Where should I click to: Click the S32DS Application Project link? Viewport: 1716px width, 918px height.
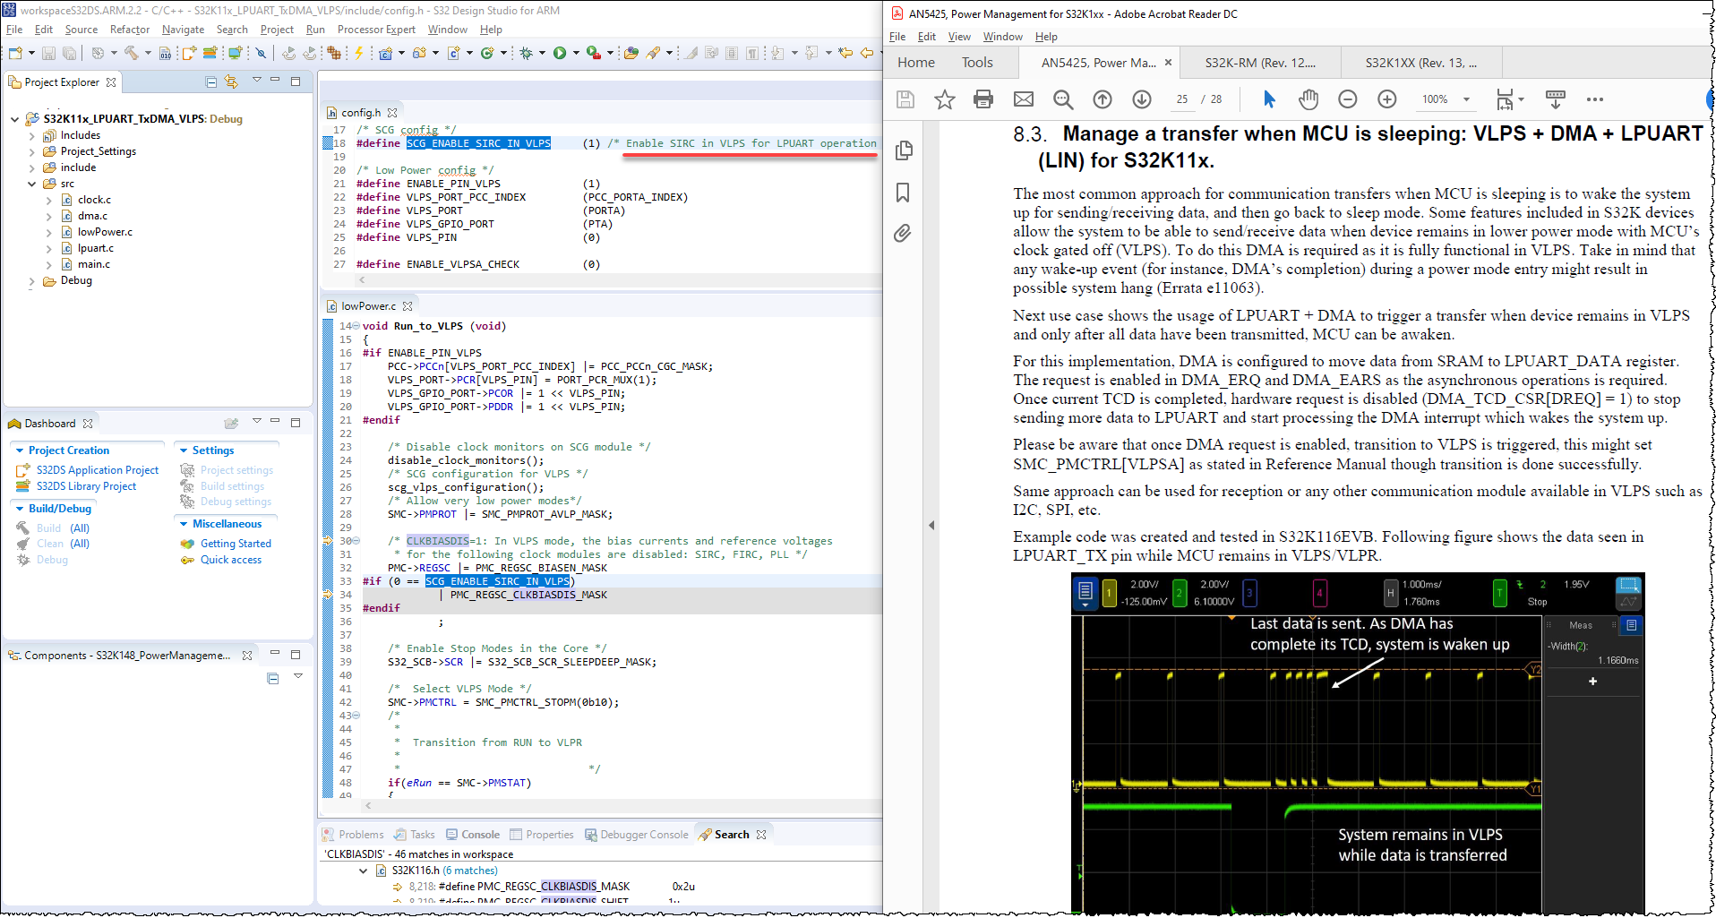pyautogui.click(x=98, y=470)
